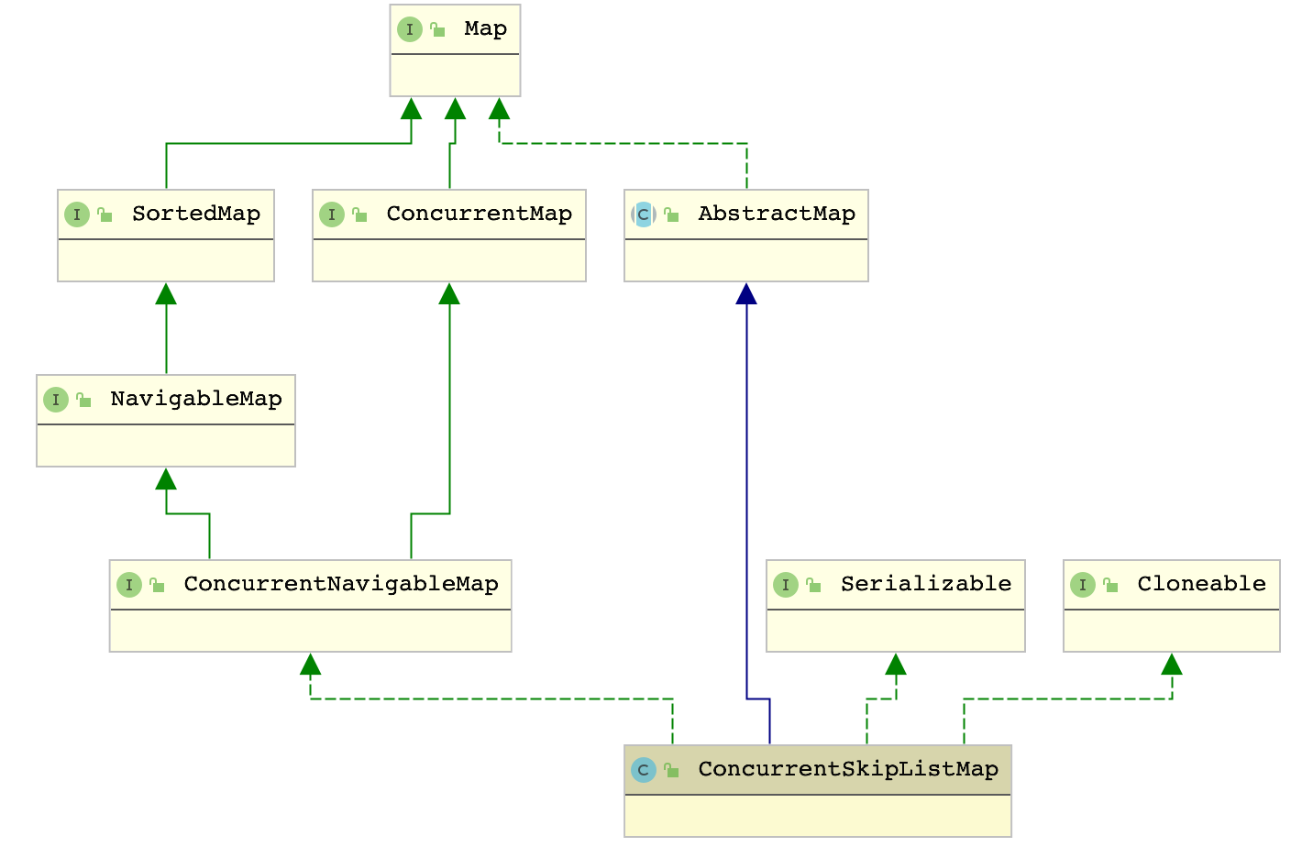
Task: Click the interface icon on NavigableMap node
Action: point(56,400)
